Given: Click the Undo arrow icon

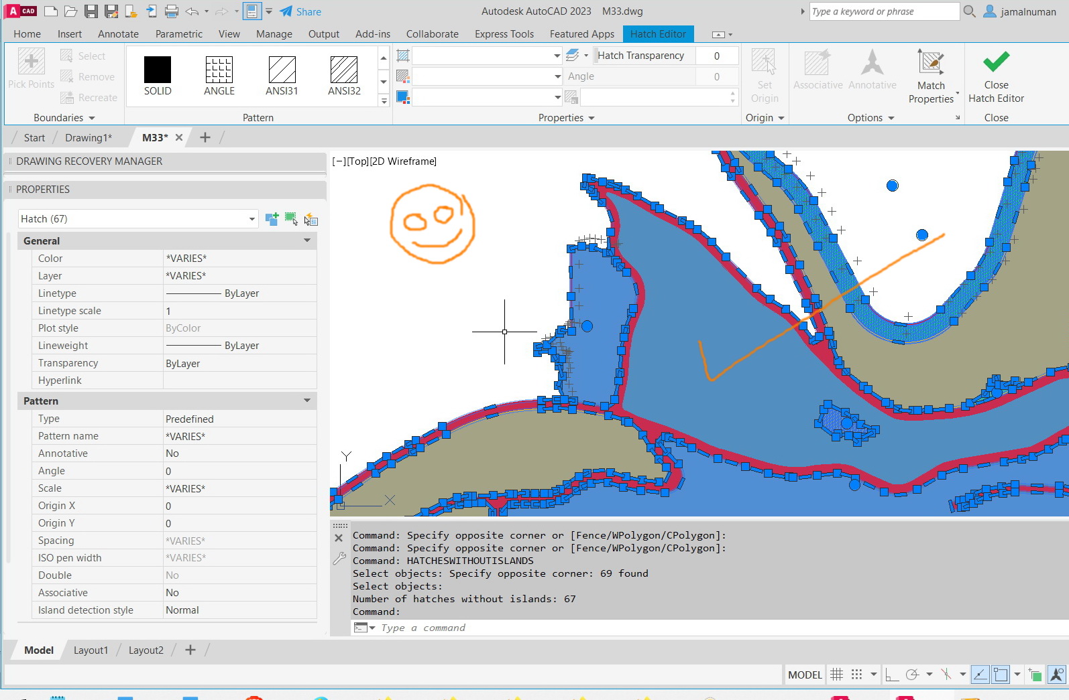Looking at the screenshot, I should (x=192, y=11).
